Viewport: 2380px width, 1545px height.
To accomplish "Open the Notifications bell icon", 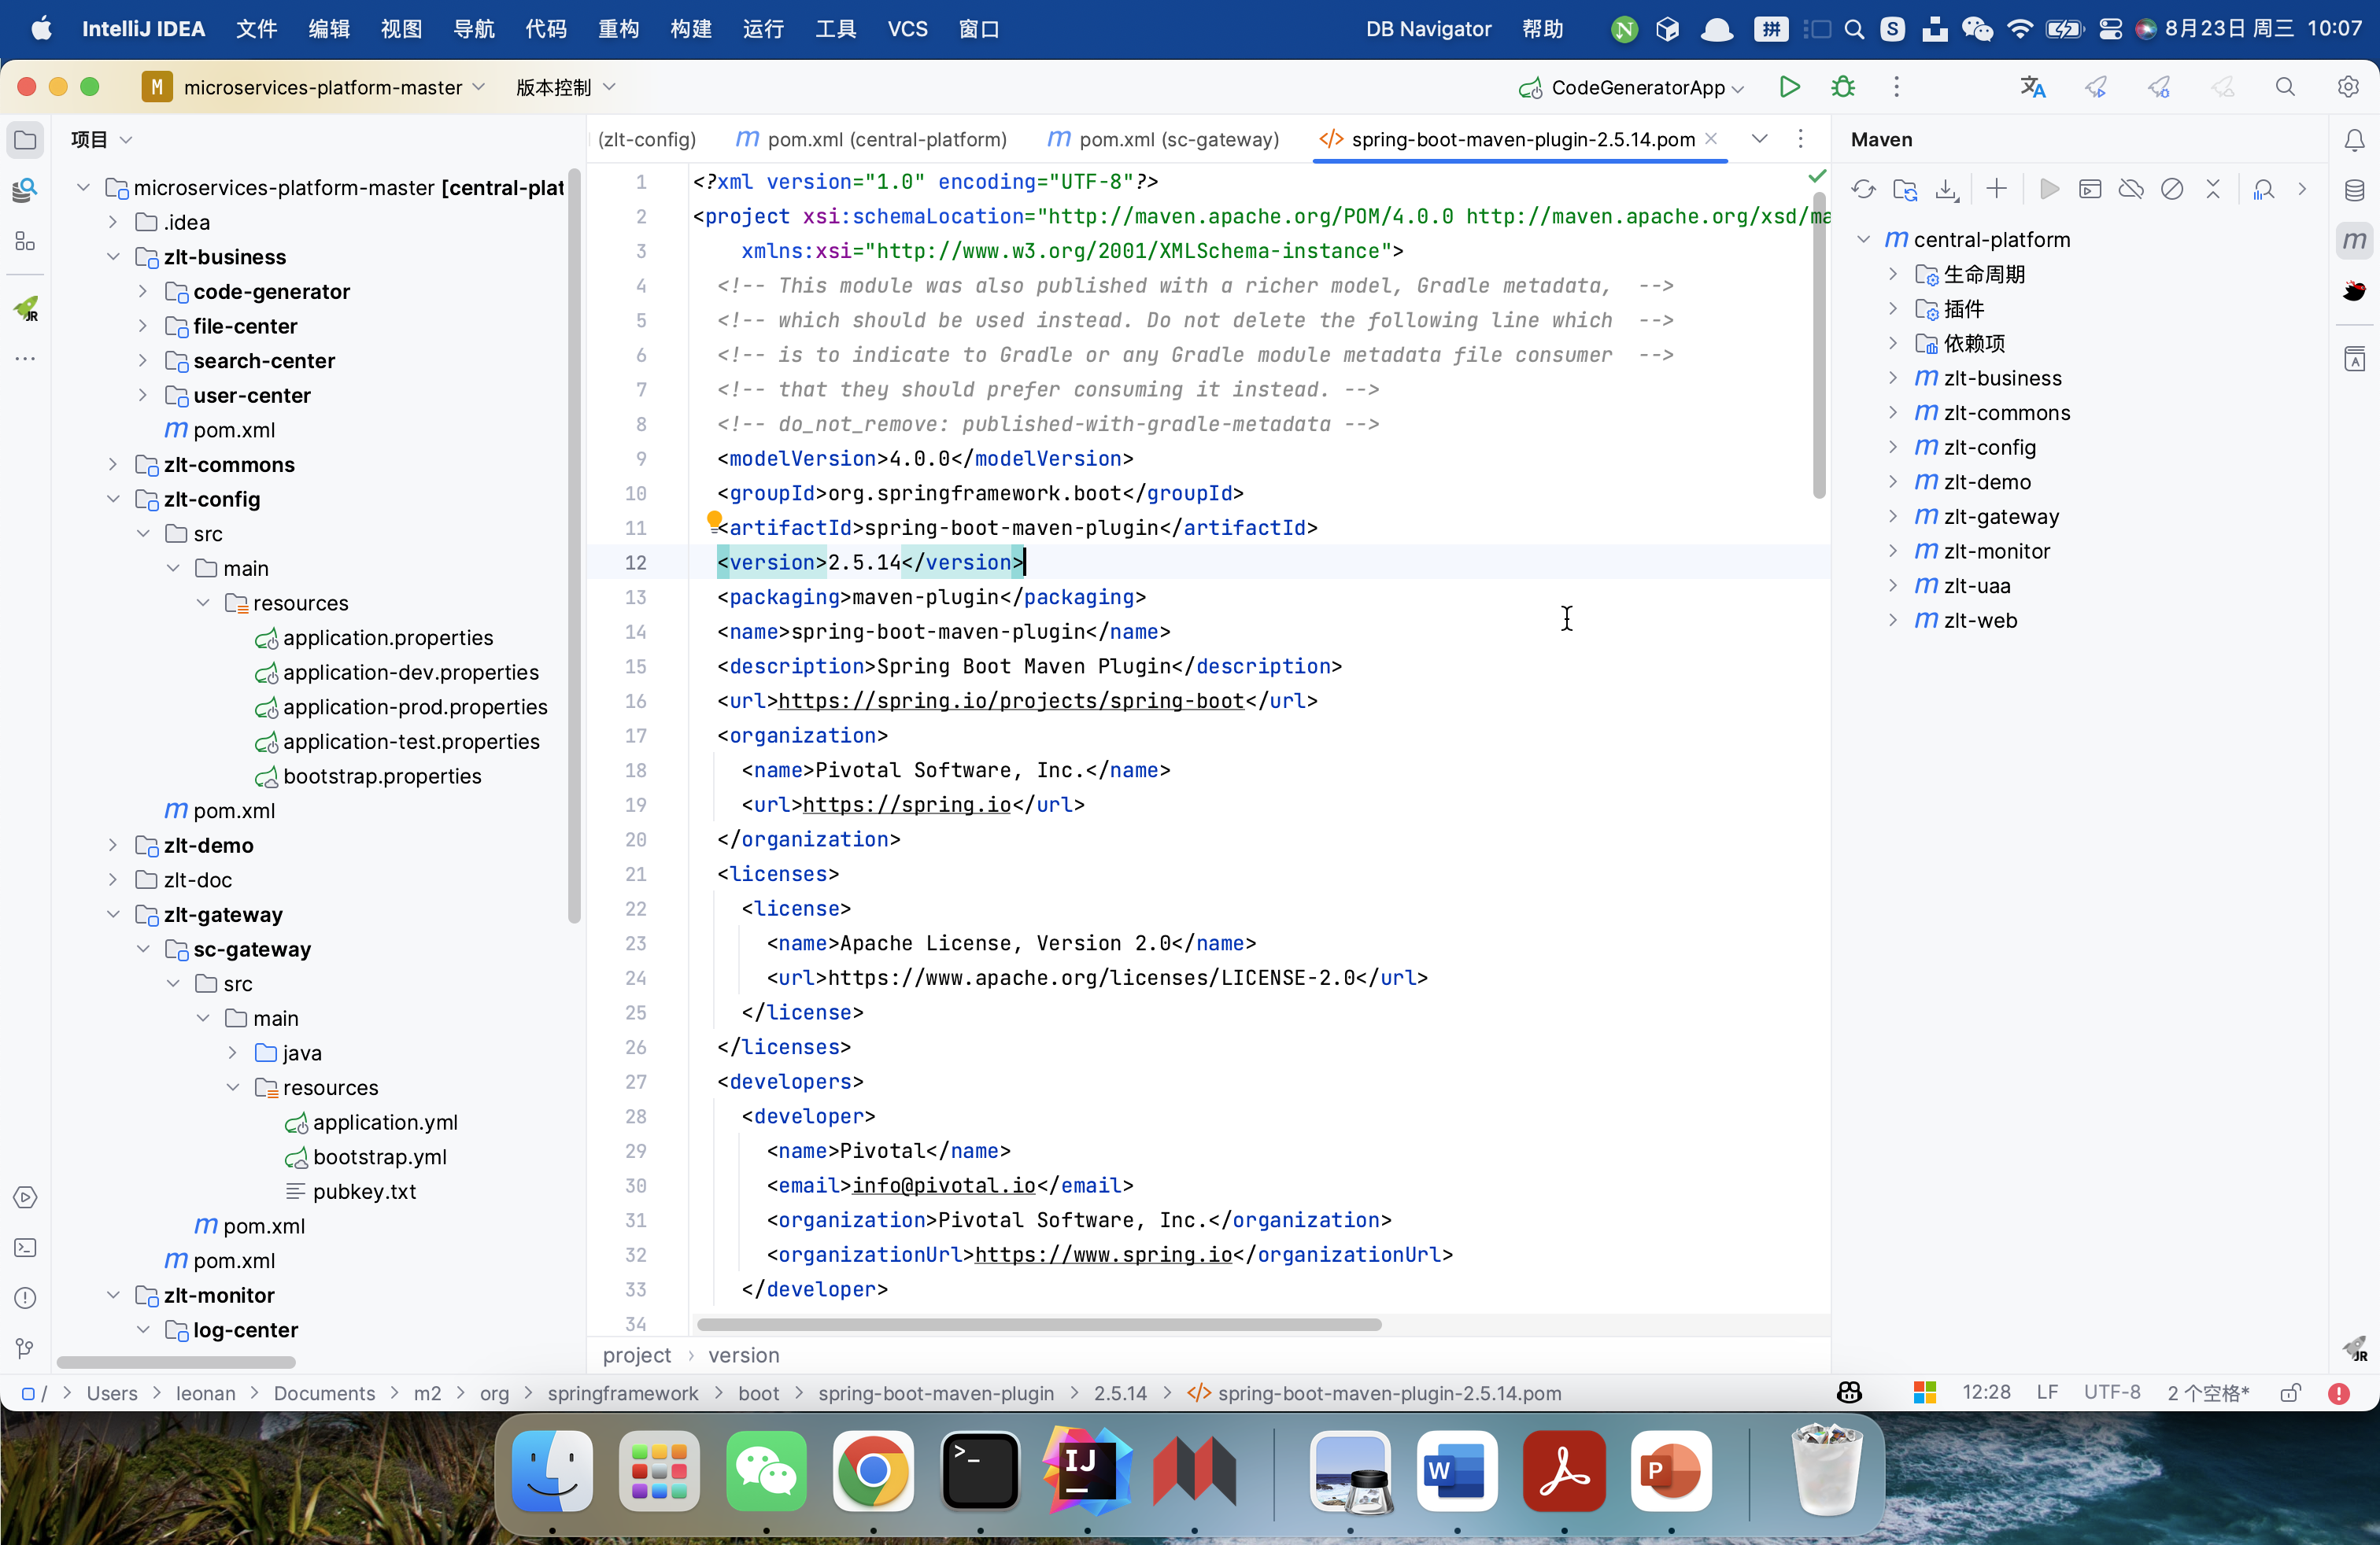I will pyautogui.click(x=2354, y=140).
